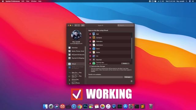Open Payment & Shipping section
This screenshot has width=196, height=110.
coord(76,58)
